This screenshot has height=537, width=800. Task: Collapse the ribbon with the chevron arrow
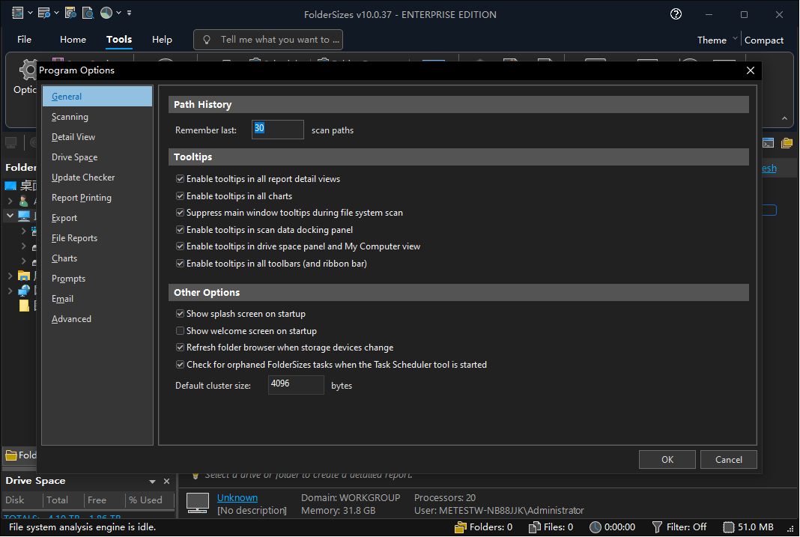tap(784, 119)
